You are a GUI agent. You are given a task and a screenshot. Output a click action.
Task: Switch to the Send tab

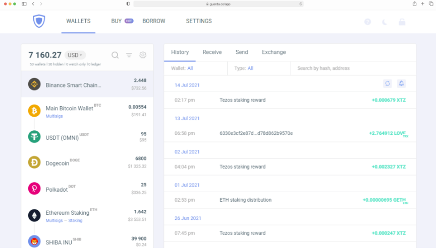point(242,52)
